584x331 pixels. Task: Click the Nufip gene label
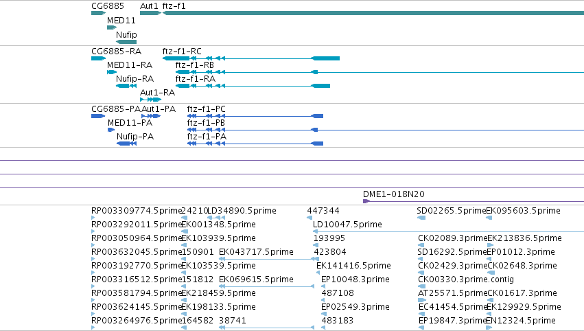click(x=126, y=35)
